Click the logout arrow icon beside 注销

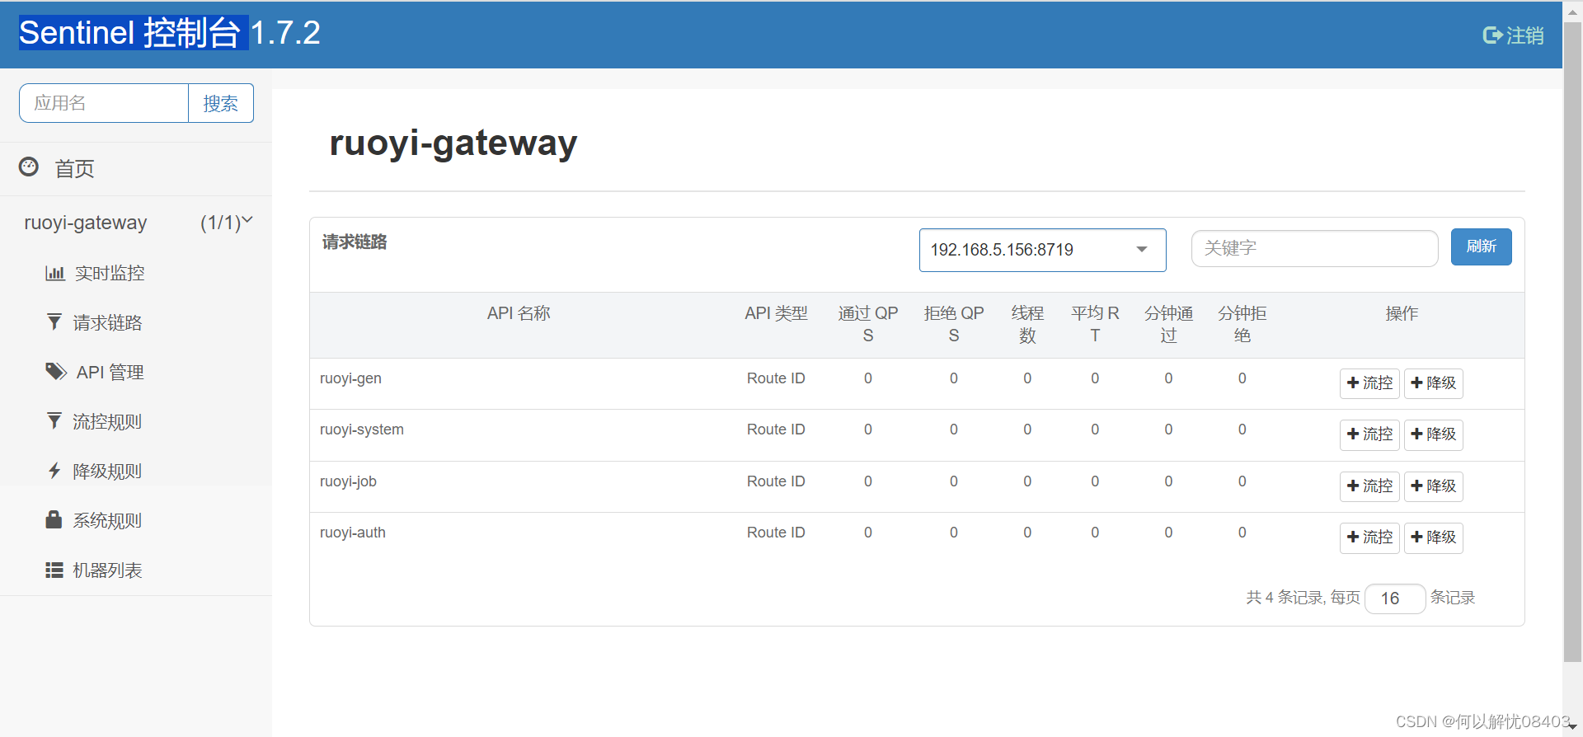point(1491,35)
